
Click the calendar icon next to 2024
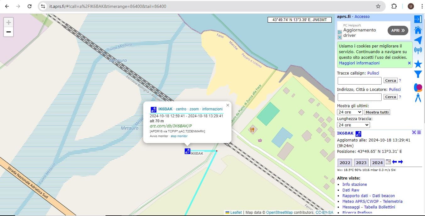tap(388, 162)
